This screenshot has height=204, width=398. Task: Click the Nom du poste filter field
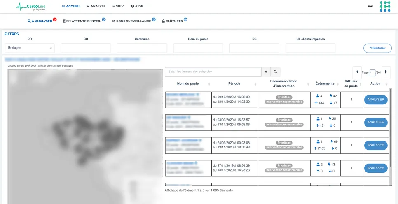[198, 48]
